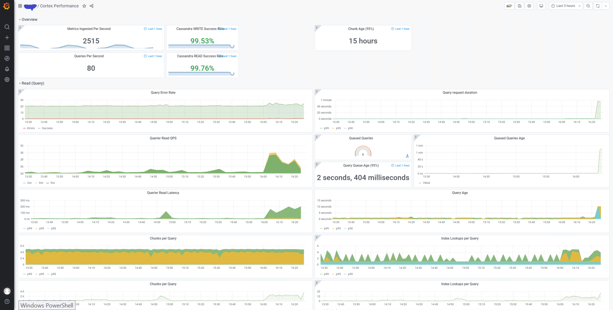The image size is (613, 310).
Task: Open dashboard search with the magnifier icon
Action: point(7,27)
